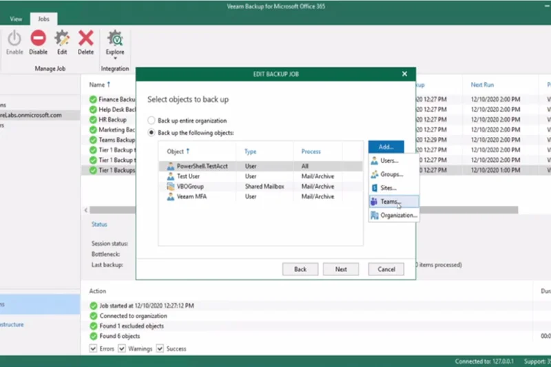Click the Connected to: 127.0.0.1 status text
The image size is (551, 367).
point(484,361)
